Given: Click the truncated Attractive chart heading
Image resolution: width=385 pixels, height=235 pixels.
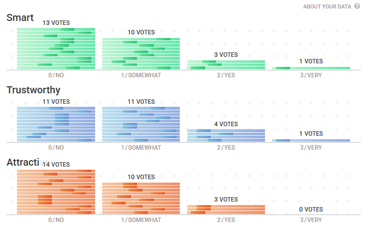Looking at the screenshot, I should (22, 163).
